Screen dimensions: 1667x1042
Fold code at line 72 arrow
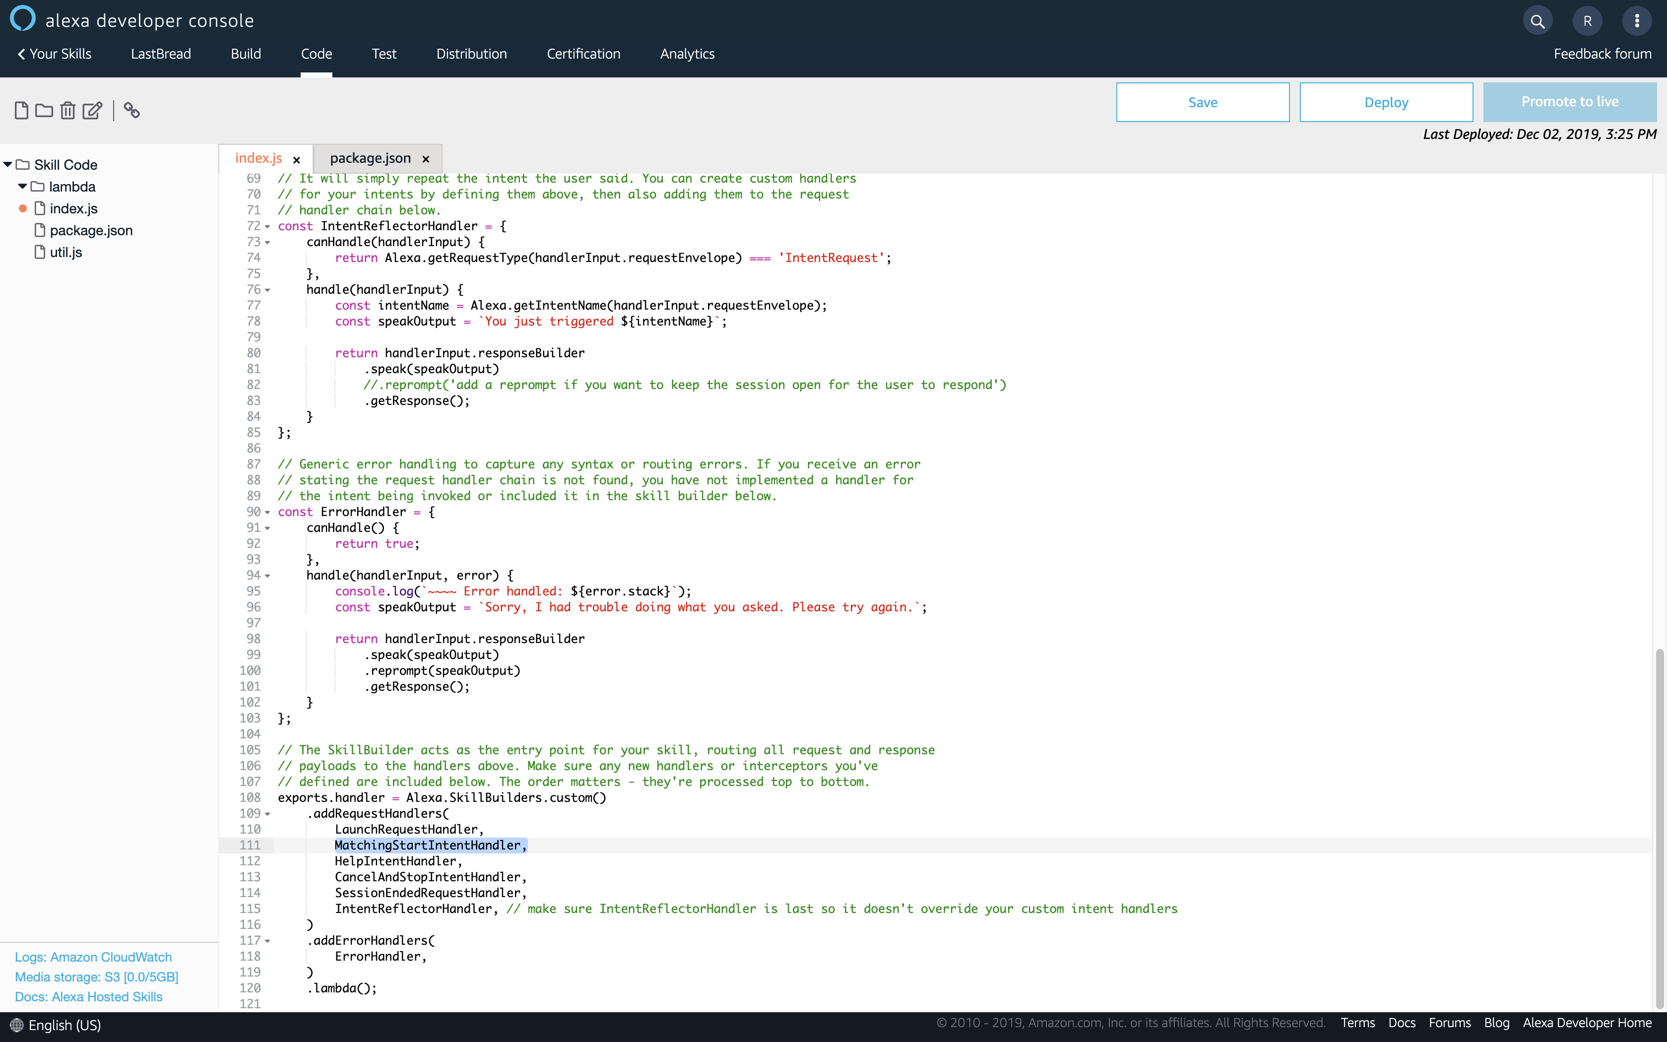[267, 227]
